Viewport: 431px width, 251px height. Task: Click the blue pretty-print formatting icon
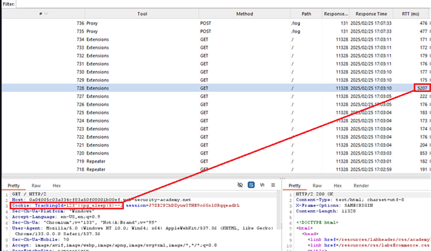pyautogui.click(x=251, y=185)
